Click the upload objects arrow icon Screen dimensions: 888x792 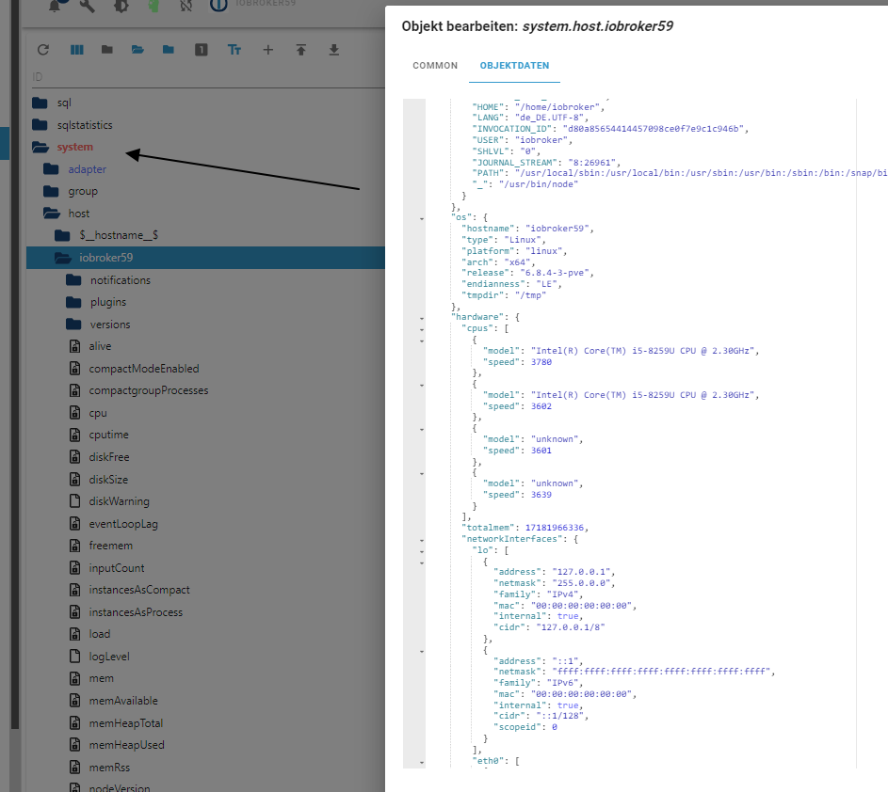[x=300, y=50]
